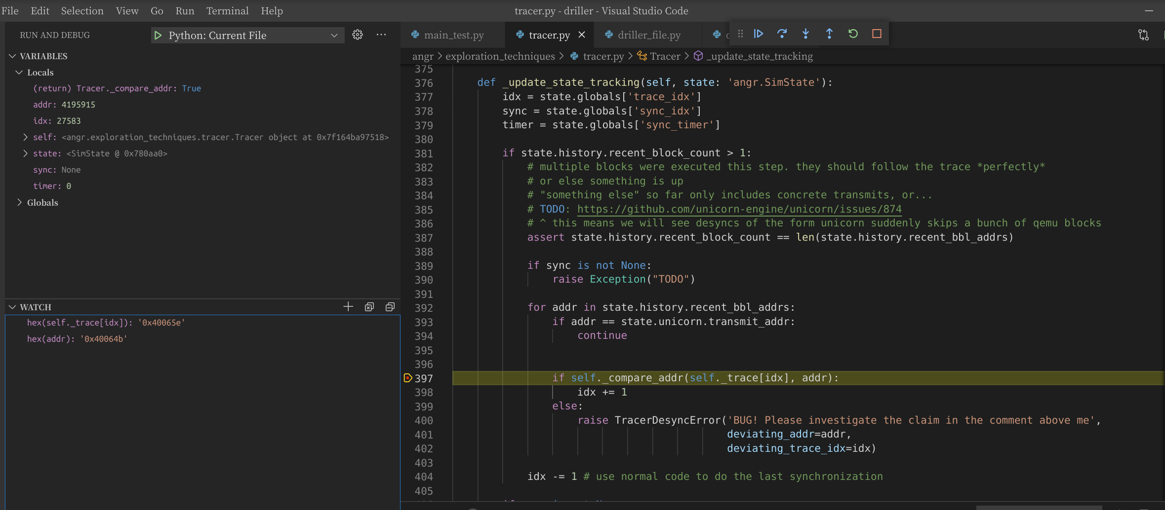Select the tracer.py editor tab
This screenshot has height=510, width=1165.
coord(549,35)
